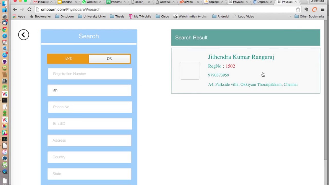Open the Loop Video bookmark
The height and width of the screenshot is (185, 329).
pos(244,16)
